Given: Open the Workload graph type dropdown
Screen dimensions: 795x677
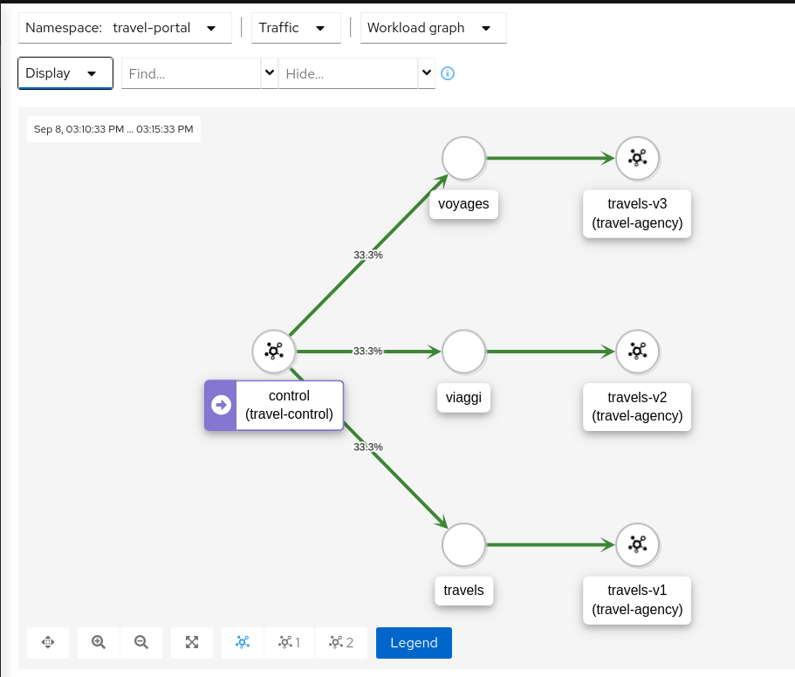Looking at the screenshot, I should 433,27.
